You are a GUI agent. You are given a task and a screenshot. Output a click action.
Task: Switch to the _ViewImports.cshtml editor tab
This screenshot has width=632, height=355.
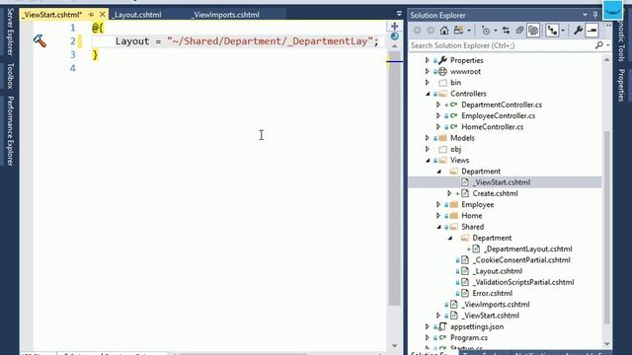click(226, 15)
